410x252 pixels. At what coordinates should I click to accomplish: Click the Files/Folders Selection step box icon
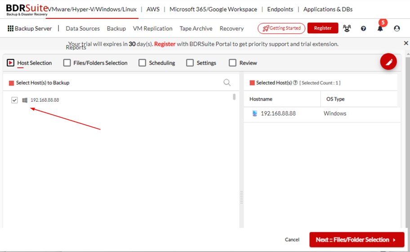[67, 63]
